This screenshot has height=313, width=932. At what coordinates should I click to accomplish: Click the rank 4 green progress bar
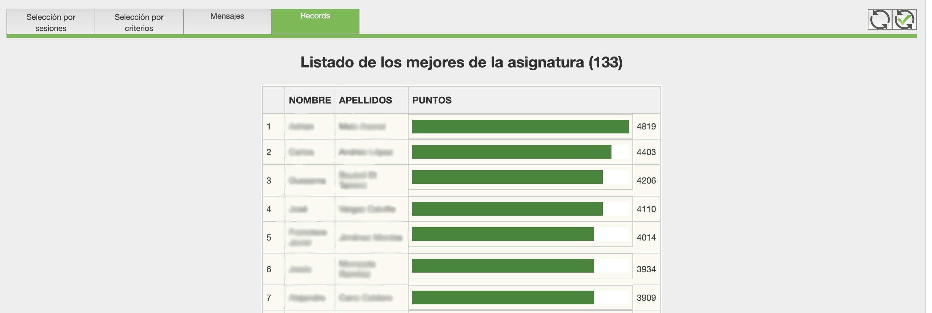coord(507,209)
